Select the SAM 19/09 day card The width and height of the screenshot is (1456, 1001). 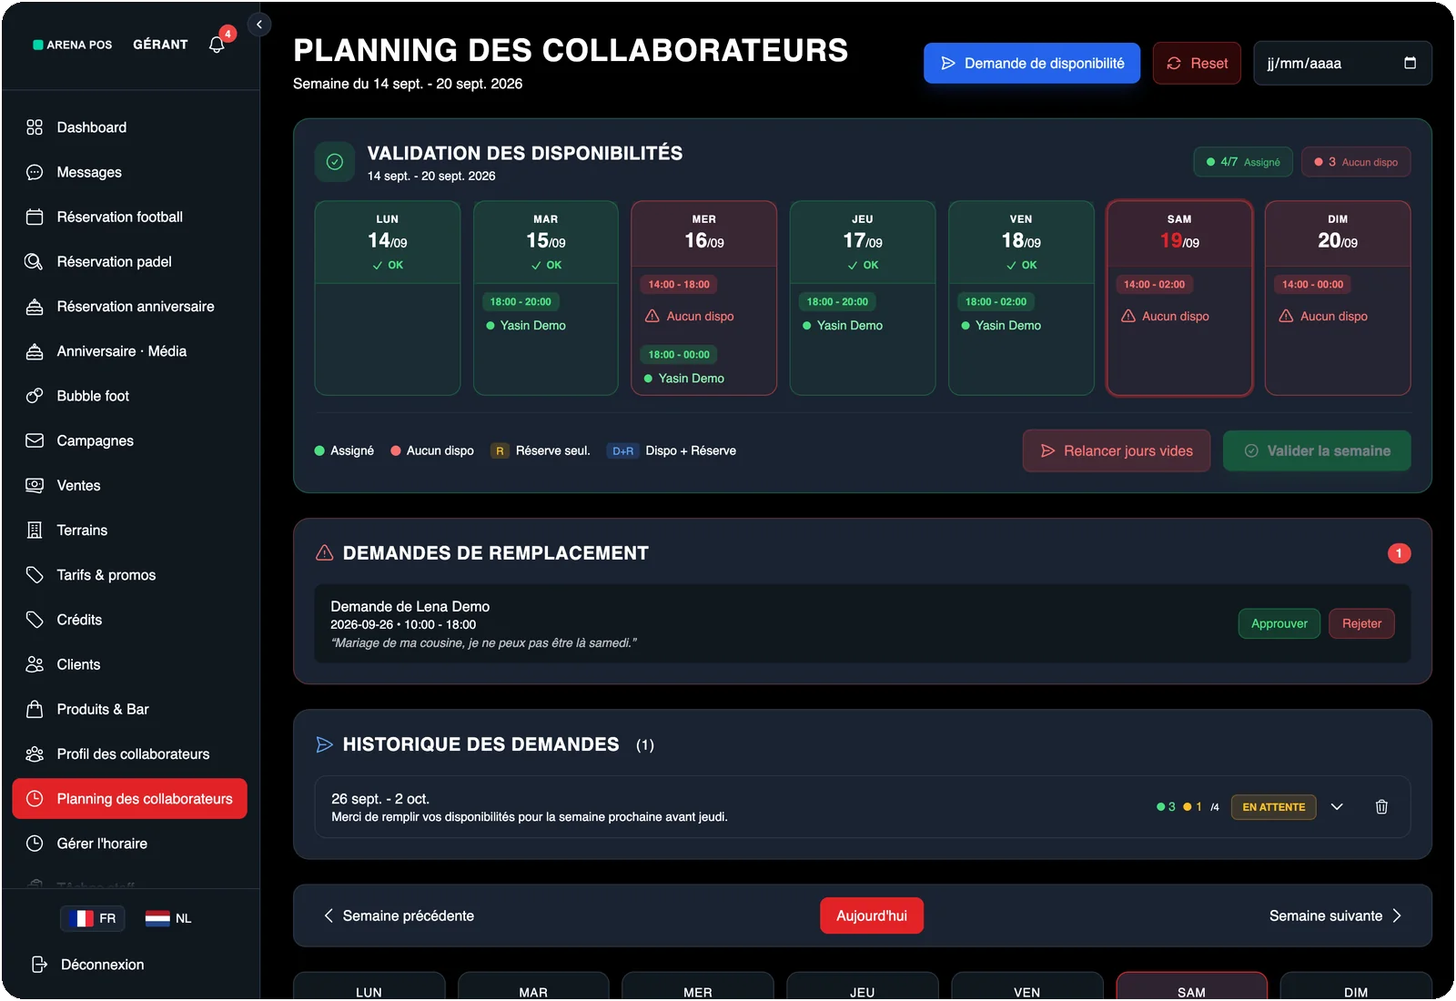click(x=1179, y=298)
